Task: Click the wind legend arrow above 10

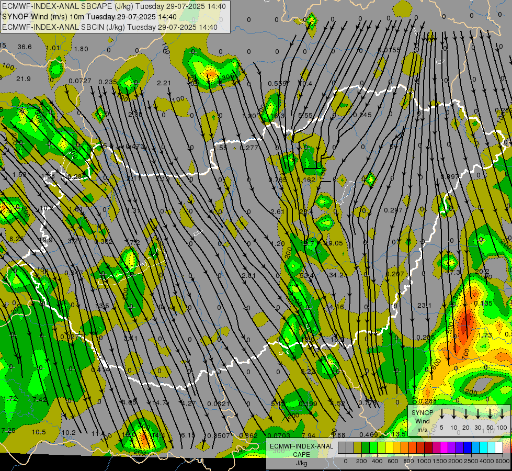Action: tap(454, 414)
